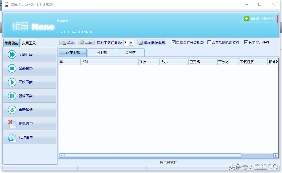Click the 删除选中 red delete icon
This screenshot has height=173, width=282.
click(x=12, y=123)
